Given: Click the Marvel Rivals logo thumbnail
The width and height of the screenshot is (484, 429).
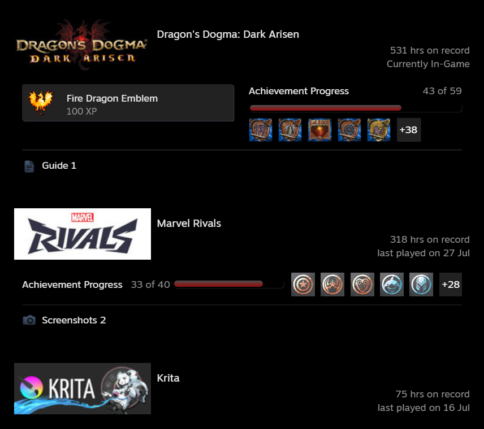Looking at the screenshot, I should 83,234.
